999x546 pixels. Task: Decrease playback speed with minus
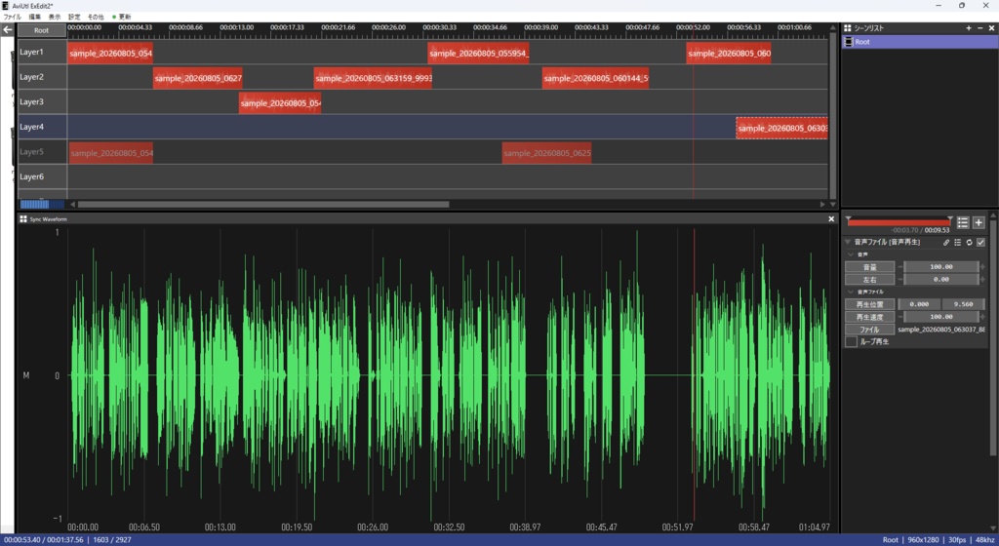click(900, 316)
